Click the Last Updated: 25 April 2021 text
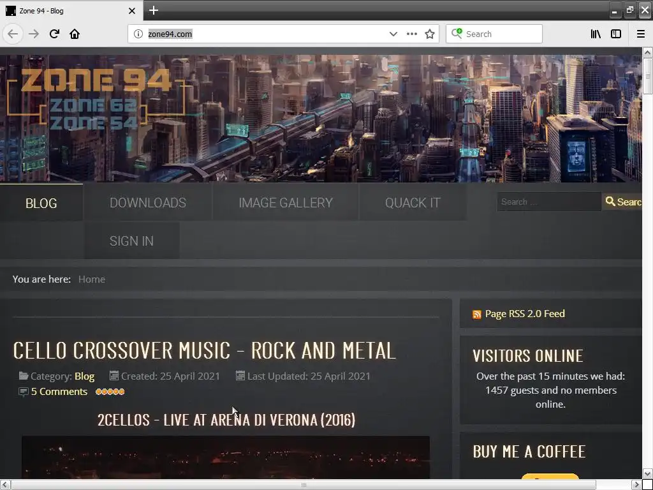The width and height of the screenshot is (653, 490). tap(309, 376)
